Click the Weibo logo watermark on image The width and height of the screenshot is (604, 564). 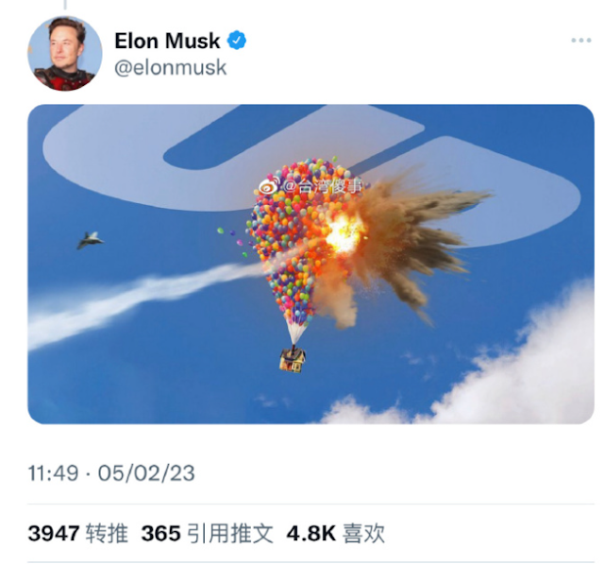[268, 187]
